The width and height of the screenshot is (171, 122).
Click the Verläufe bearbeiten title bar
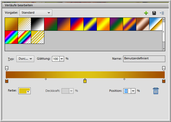(85, 5)
